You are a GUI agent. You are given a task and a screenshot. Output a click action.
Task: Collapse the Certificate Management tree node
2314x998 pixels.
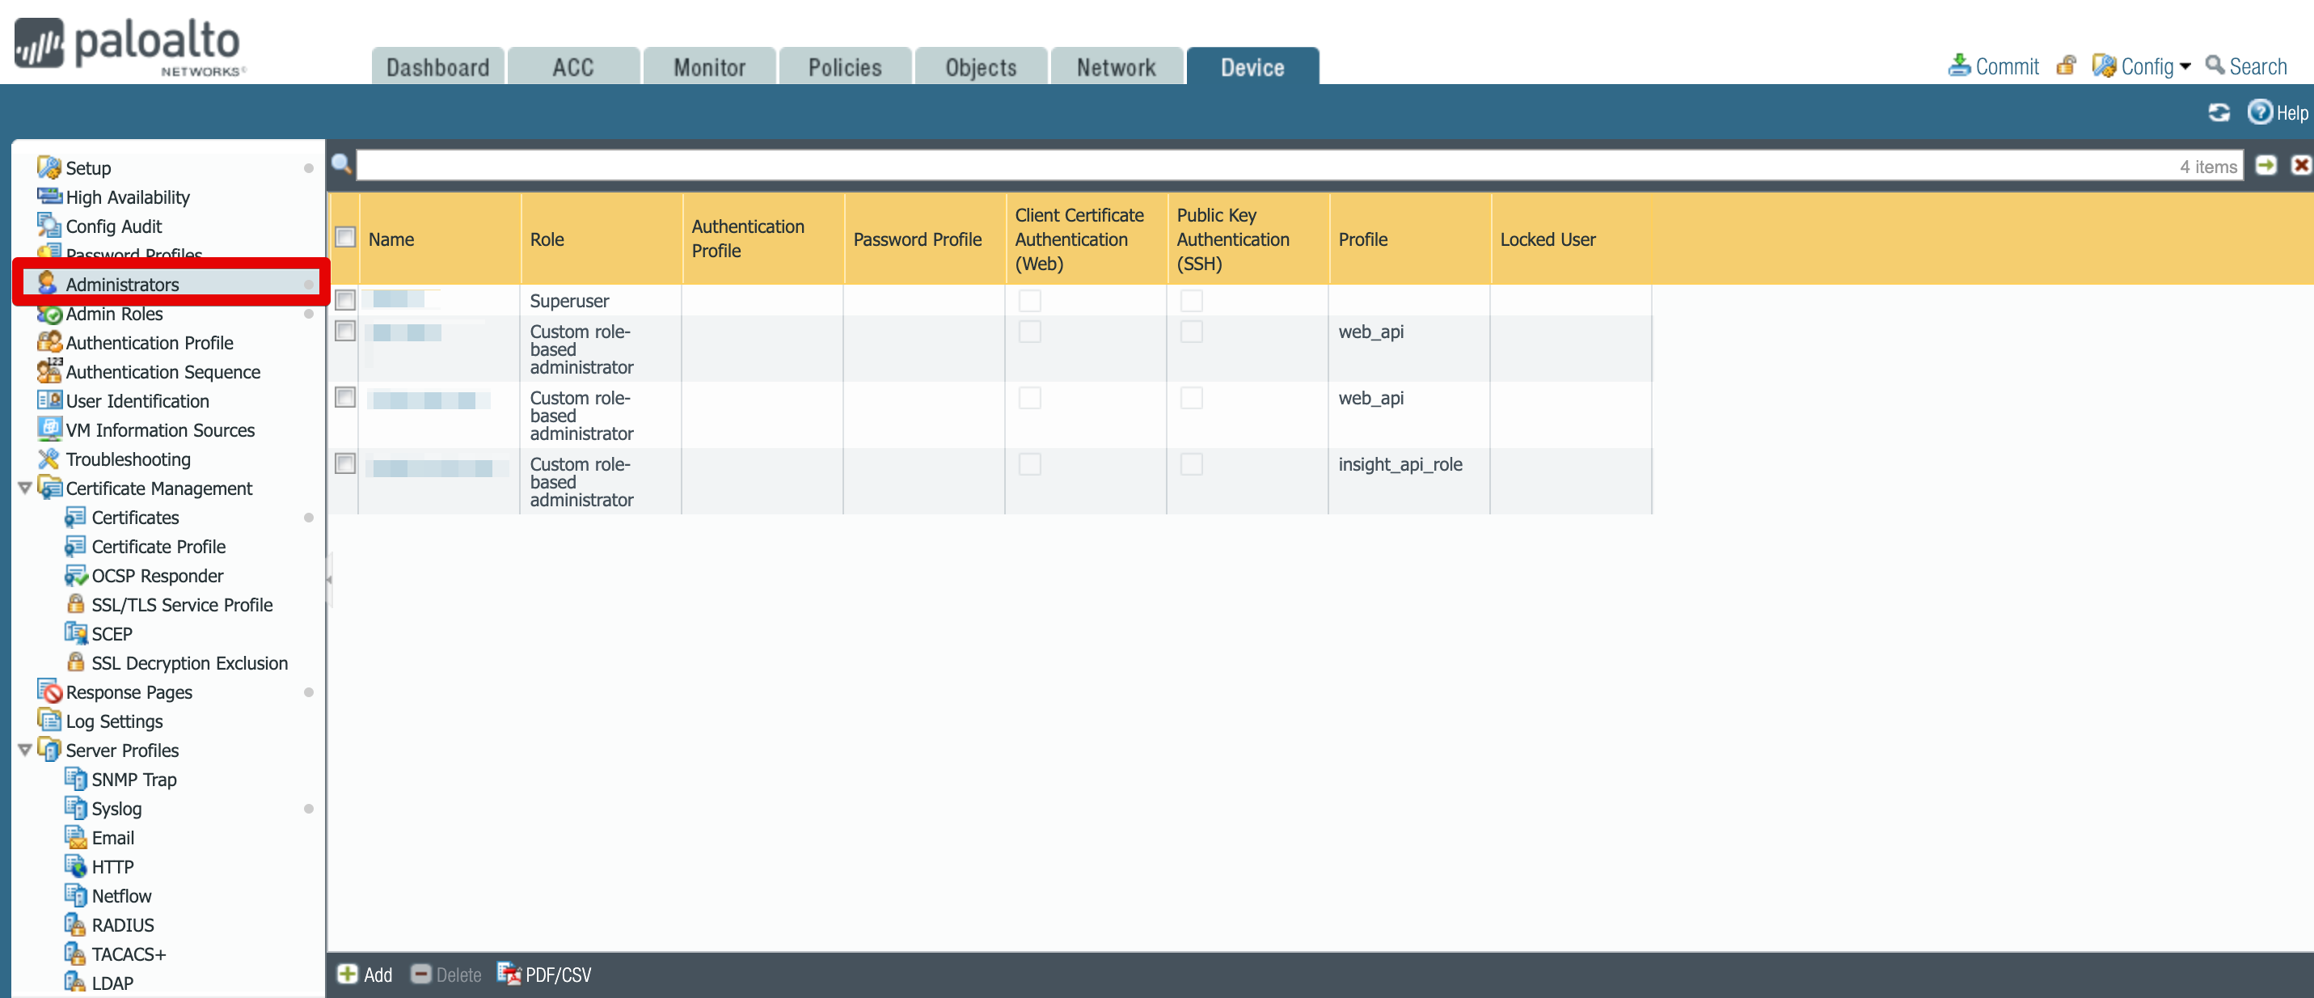tap(25, 488)
